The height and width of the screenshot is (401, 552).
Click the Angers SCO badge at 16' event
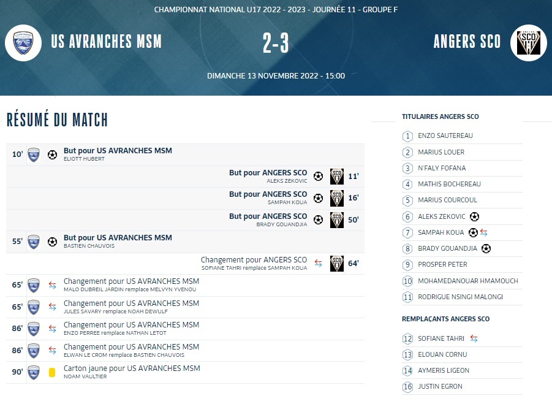coord(337,199)
